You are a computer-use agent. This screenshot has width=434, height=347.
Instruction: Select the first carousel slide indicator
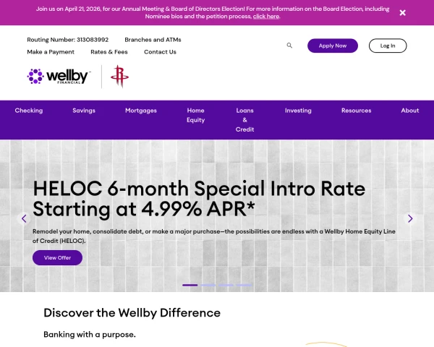click(190, 285)
